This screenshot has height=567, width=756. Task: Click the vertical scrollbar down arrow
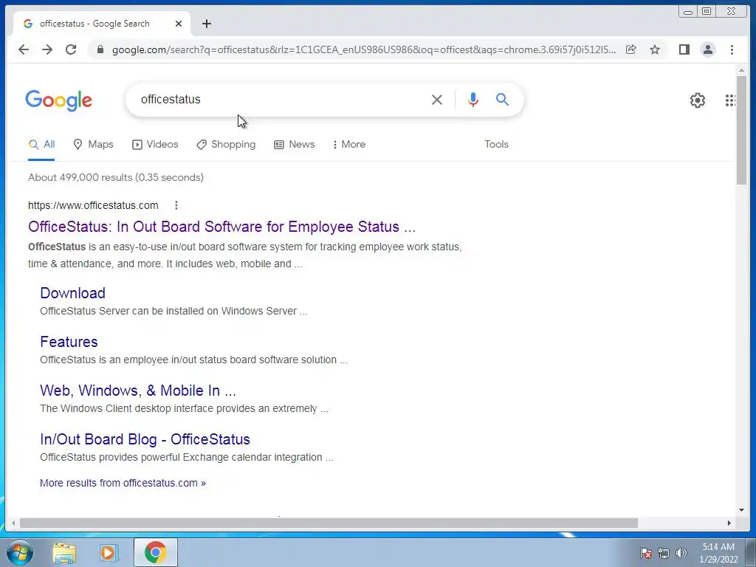coord(741,510)
